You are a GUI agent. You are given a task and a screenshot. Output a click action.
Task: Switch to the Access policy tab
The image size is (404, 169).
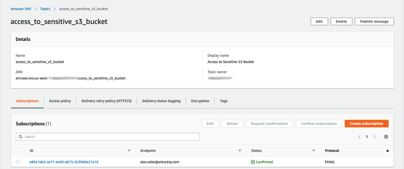60,101
